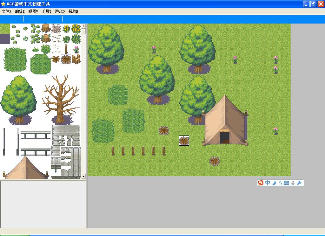Screen dimensions: 325x236
Task: Open the 编辑E menu
Action: 20,11
